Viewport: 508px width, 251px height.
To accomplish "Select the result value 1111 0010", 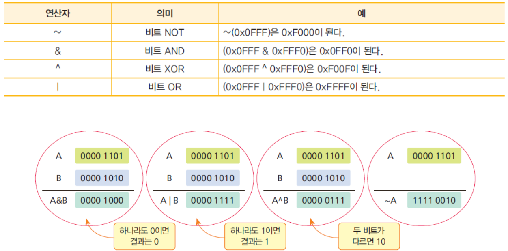I will click(434, 200).
